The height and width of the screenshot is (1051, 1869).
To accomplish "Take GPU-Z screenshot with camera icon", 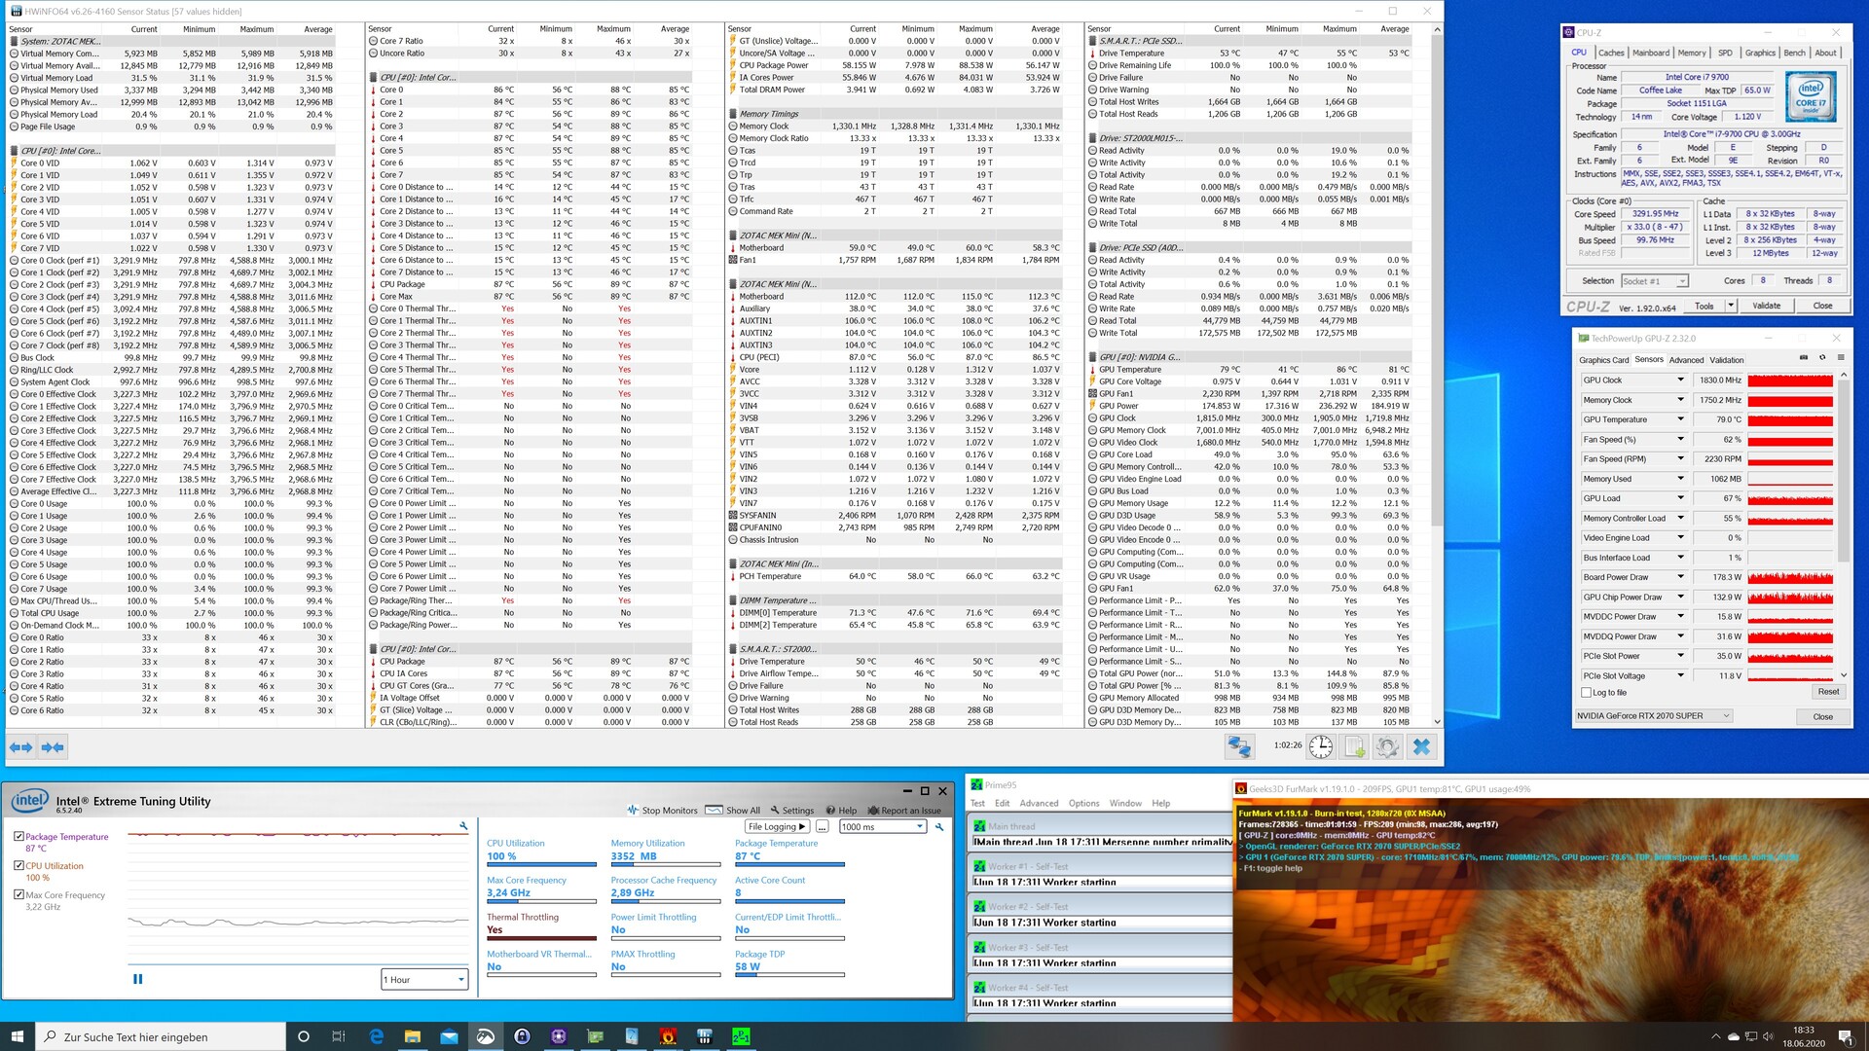I will click(1804, 358).
